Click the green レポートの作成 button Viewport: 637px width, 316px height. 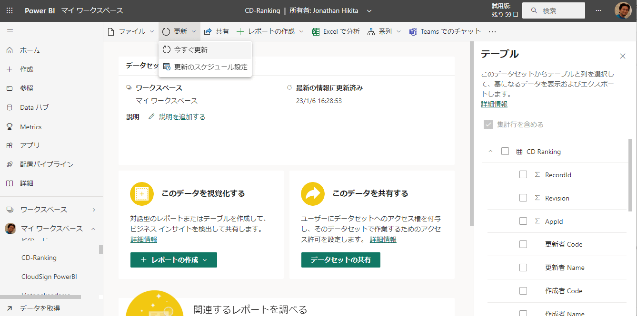174,260
